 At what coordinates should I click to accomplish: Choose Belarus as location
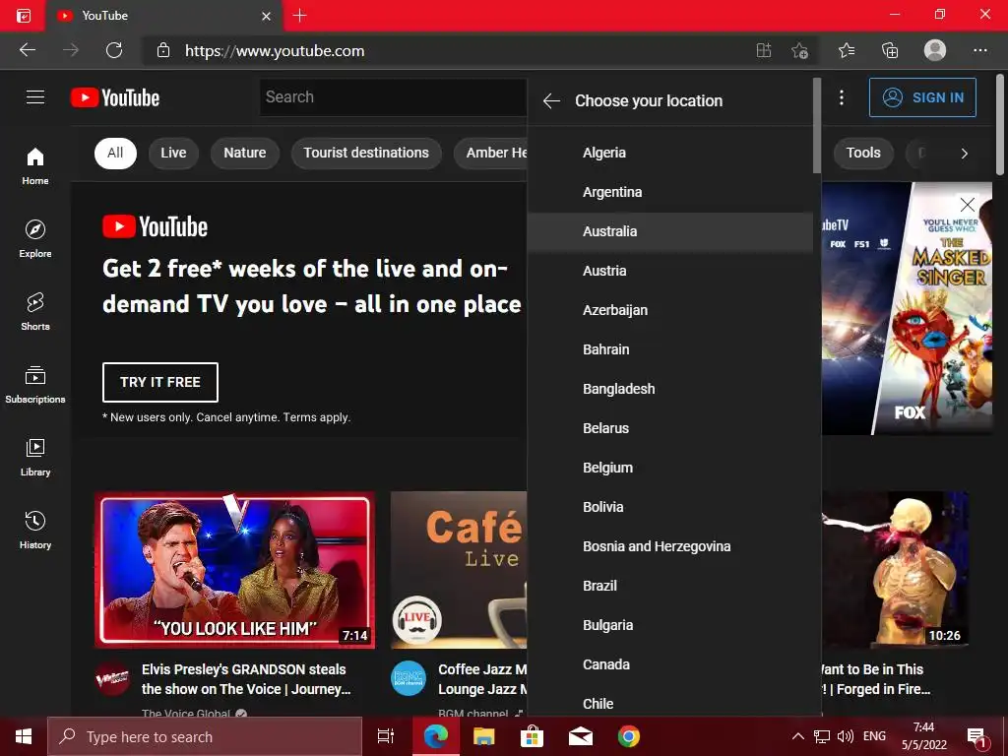(669, 428)
